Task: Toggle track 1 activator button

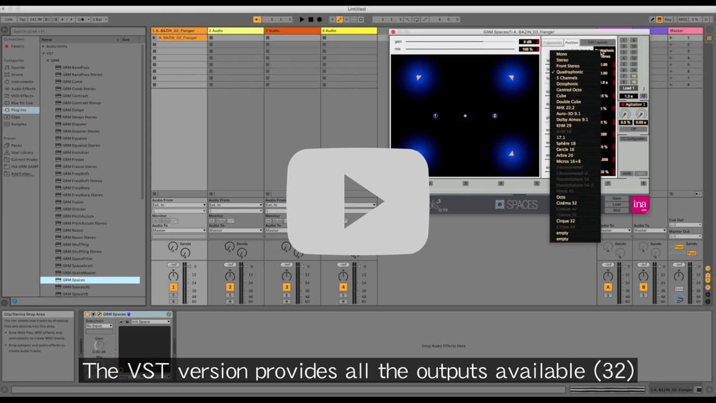Action: (173, 287)
